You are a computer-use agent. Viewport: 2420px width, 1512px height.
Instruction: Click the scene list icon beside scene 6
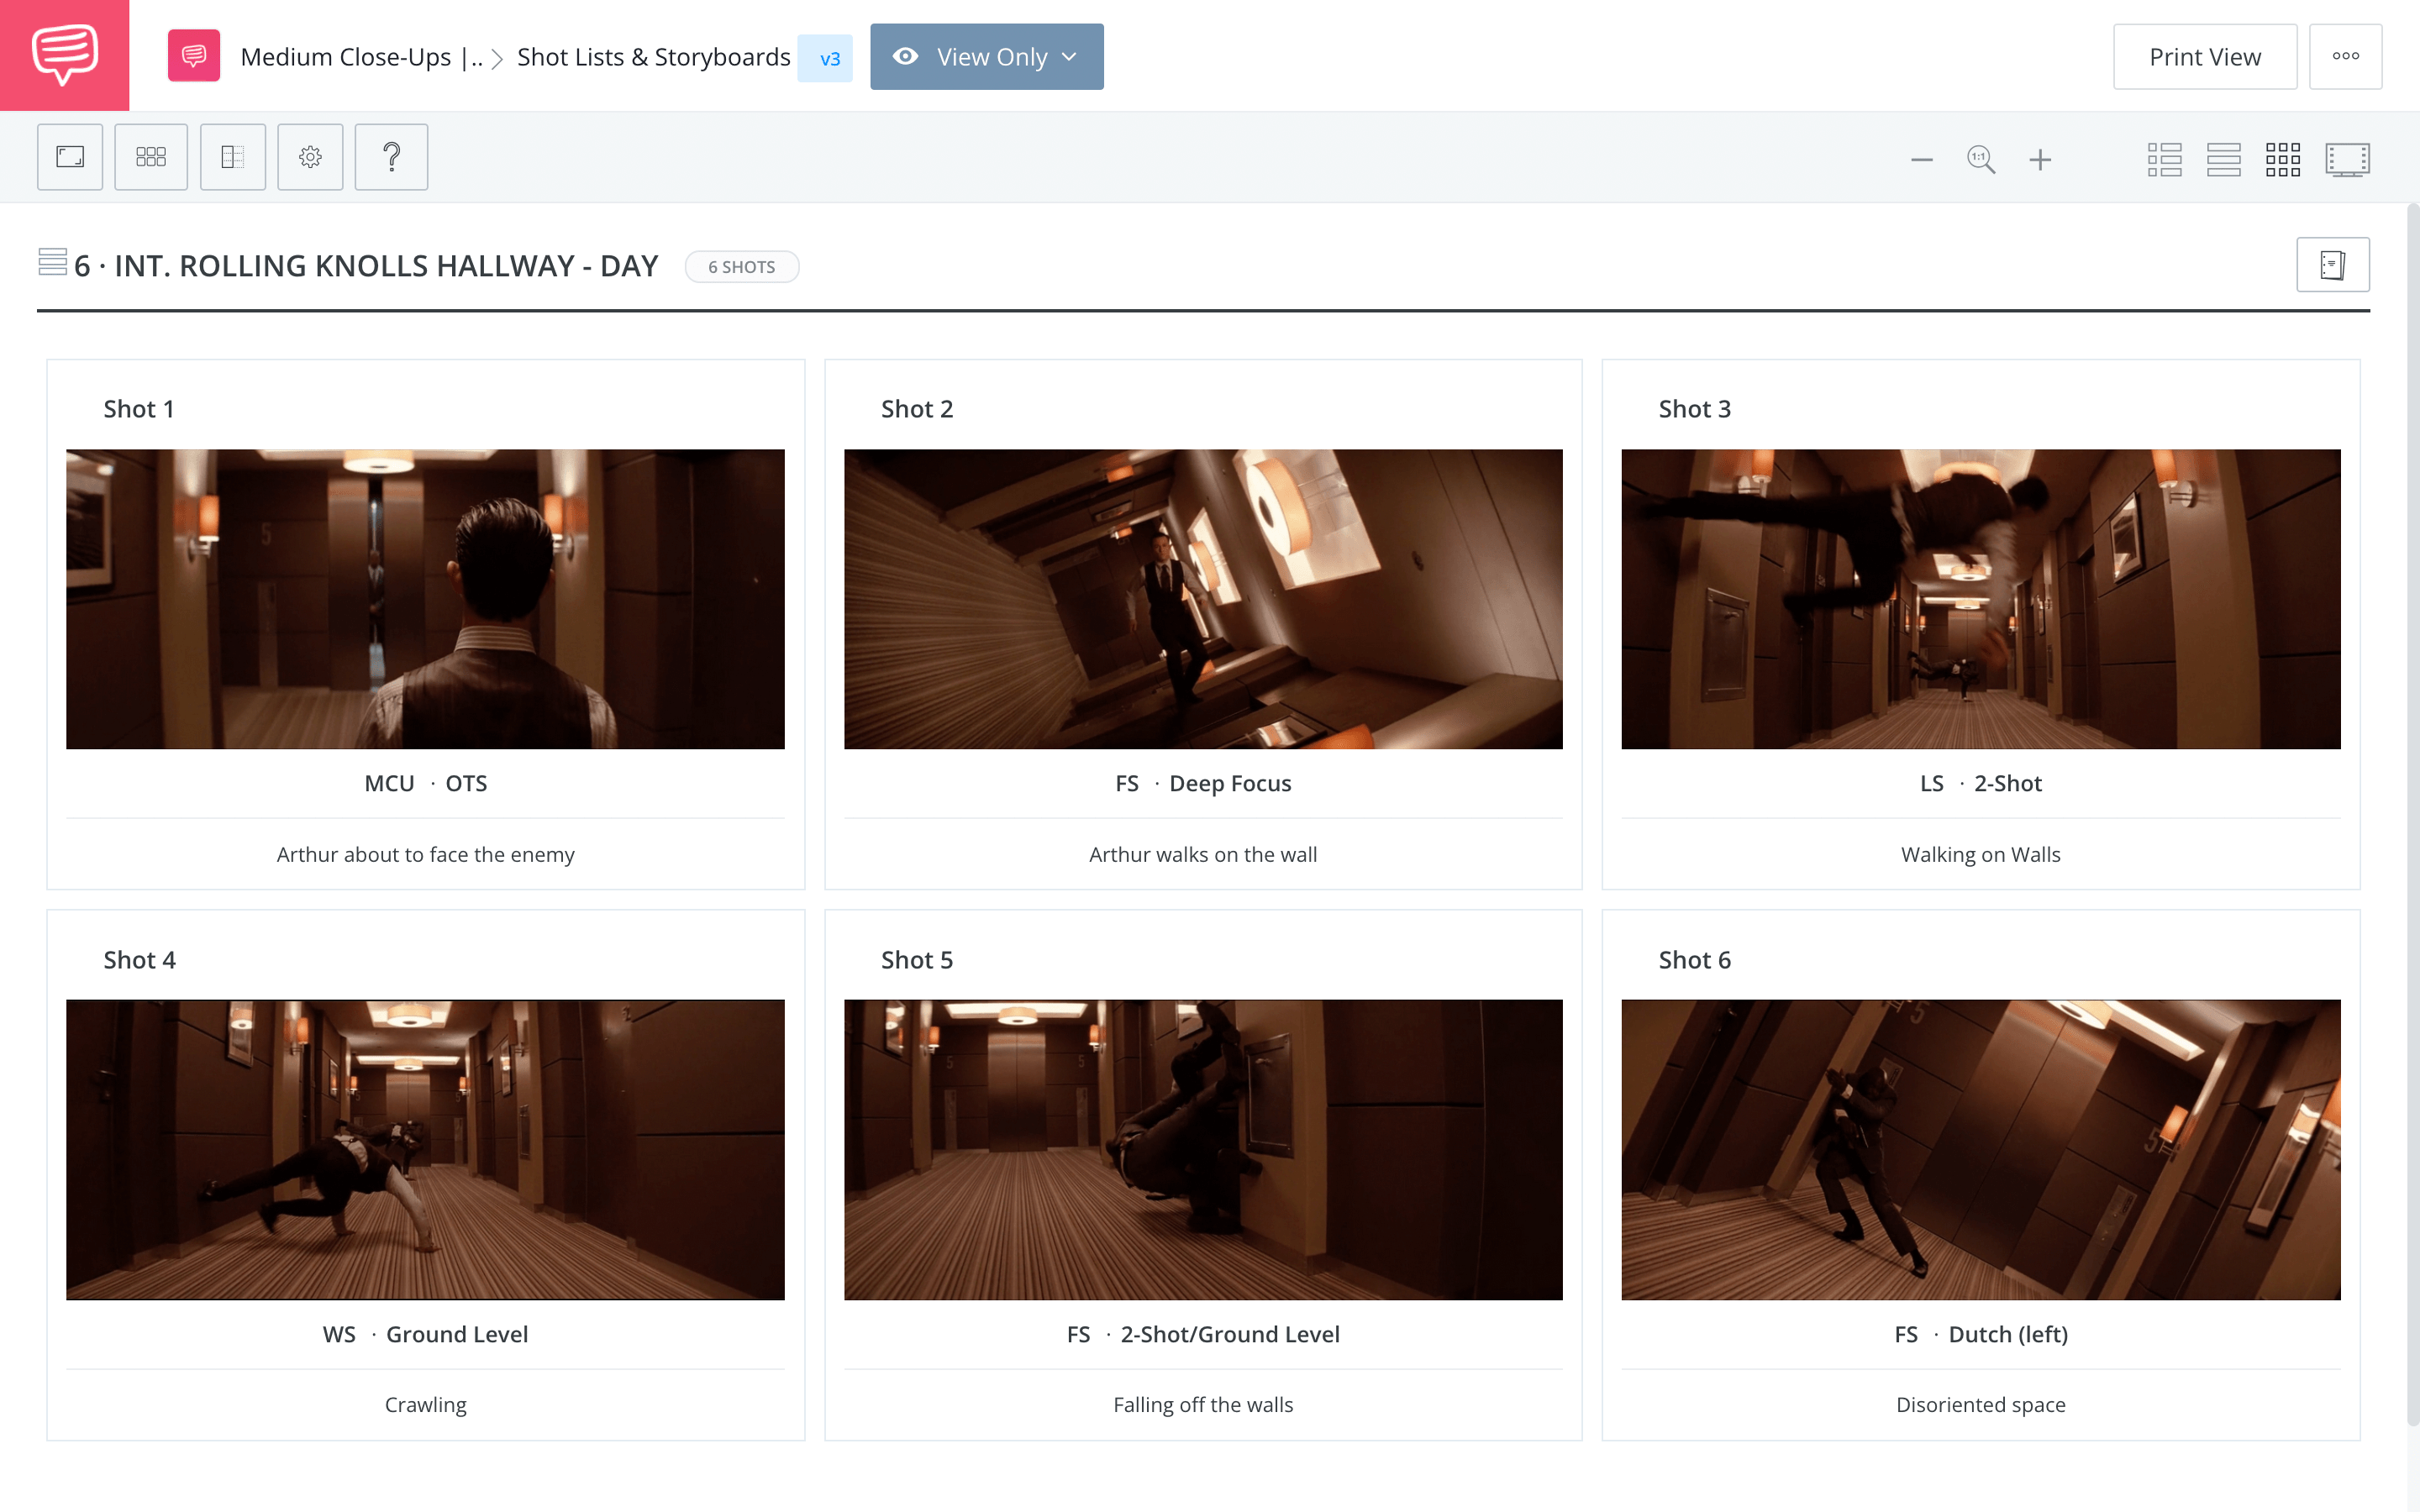tap(53, 262)
